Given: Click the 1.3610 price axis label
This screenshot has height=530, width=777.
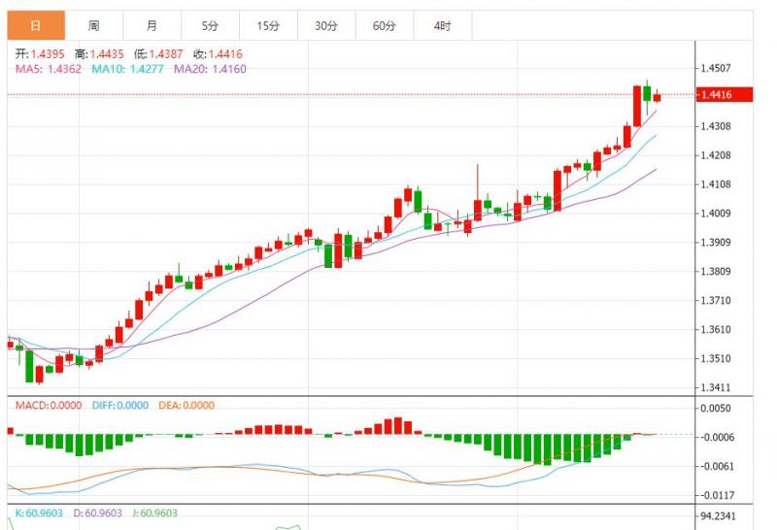Looking at the screenshot, I should click(x=716, y=329).
